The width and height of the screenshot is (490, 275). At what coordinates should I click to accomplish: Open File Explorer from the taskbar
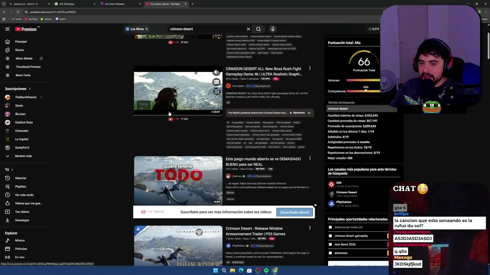click(232, 270)
